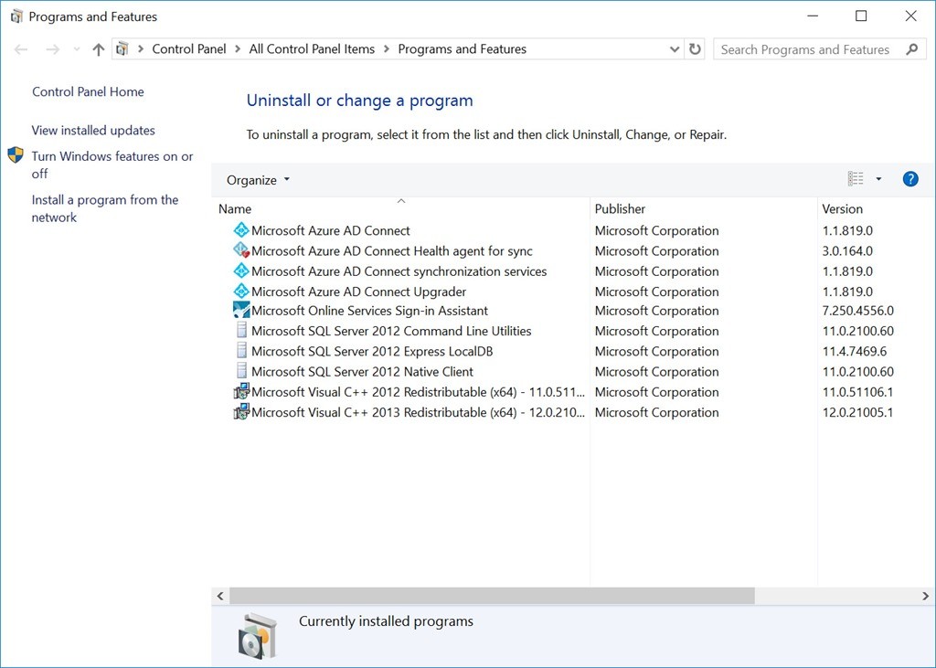
Task: Click the Azure AD Connect synchronization services icon
Action: click(x=241, y=270)
